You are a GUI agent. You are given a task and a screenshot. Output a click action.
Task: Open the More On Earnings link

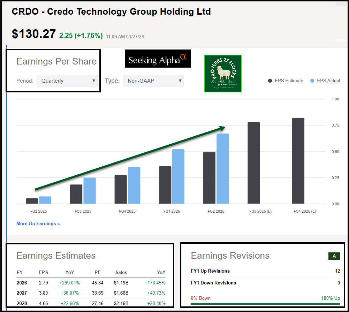(x=38, y=223)
